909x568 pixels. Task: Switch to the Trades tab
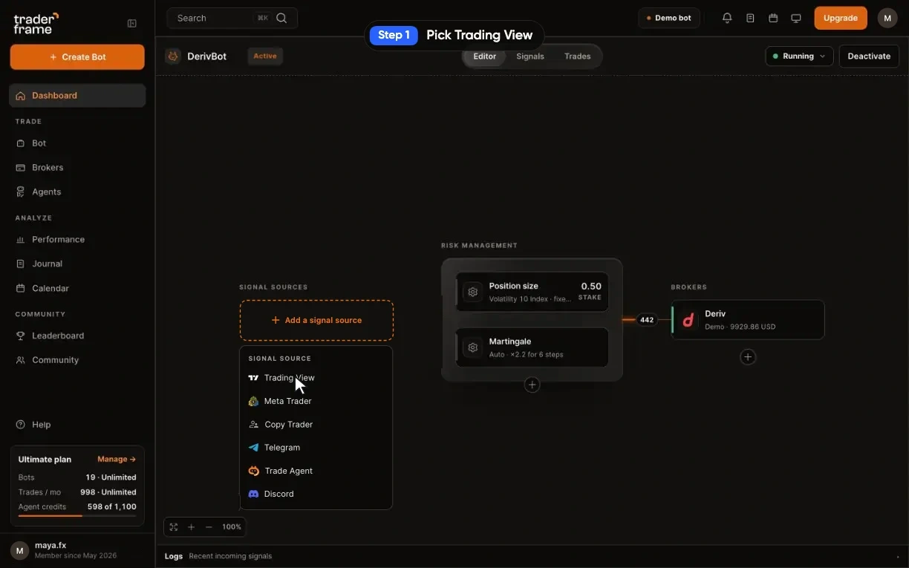pos(577,56)
